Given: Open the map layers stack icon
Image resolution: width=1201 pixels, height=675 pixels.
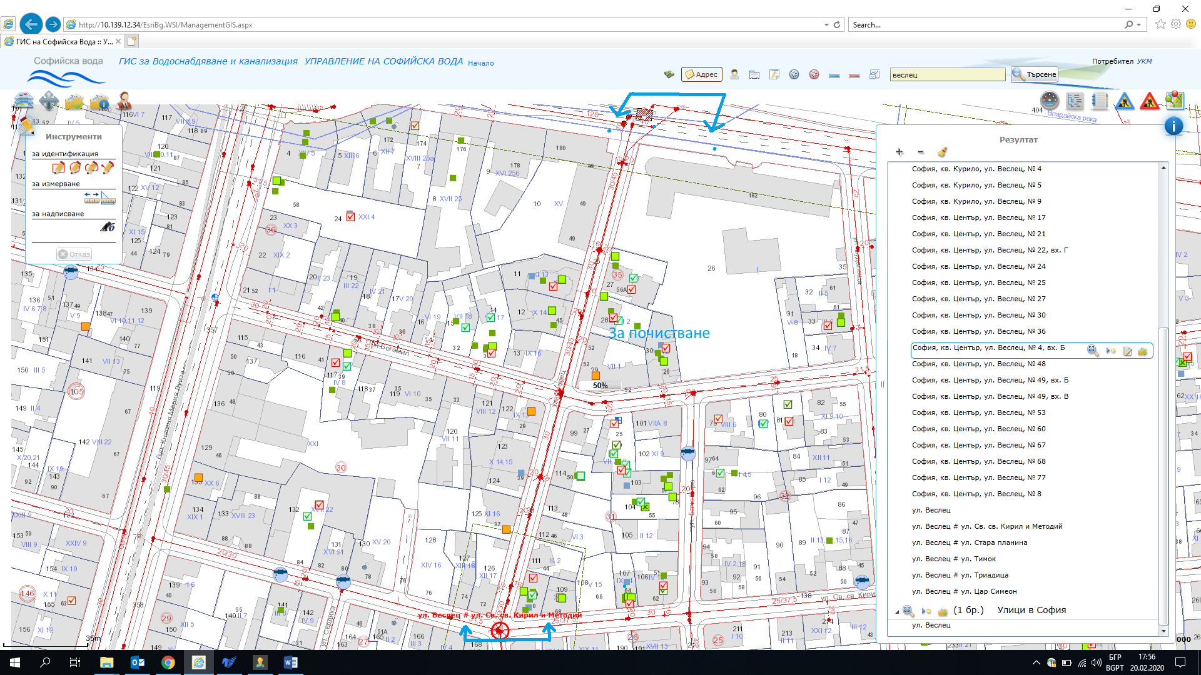Looking at the screenshot, I should [x=23, y=101].
